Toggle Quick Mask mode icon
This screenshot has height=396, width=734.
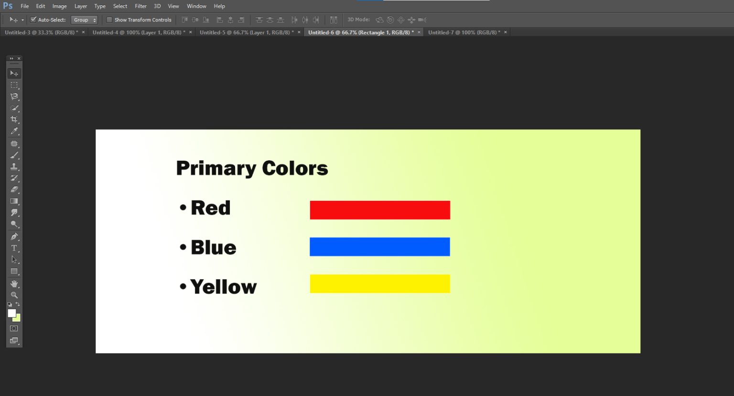(14, 329)
